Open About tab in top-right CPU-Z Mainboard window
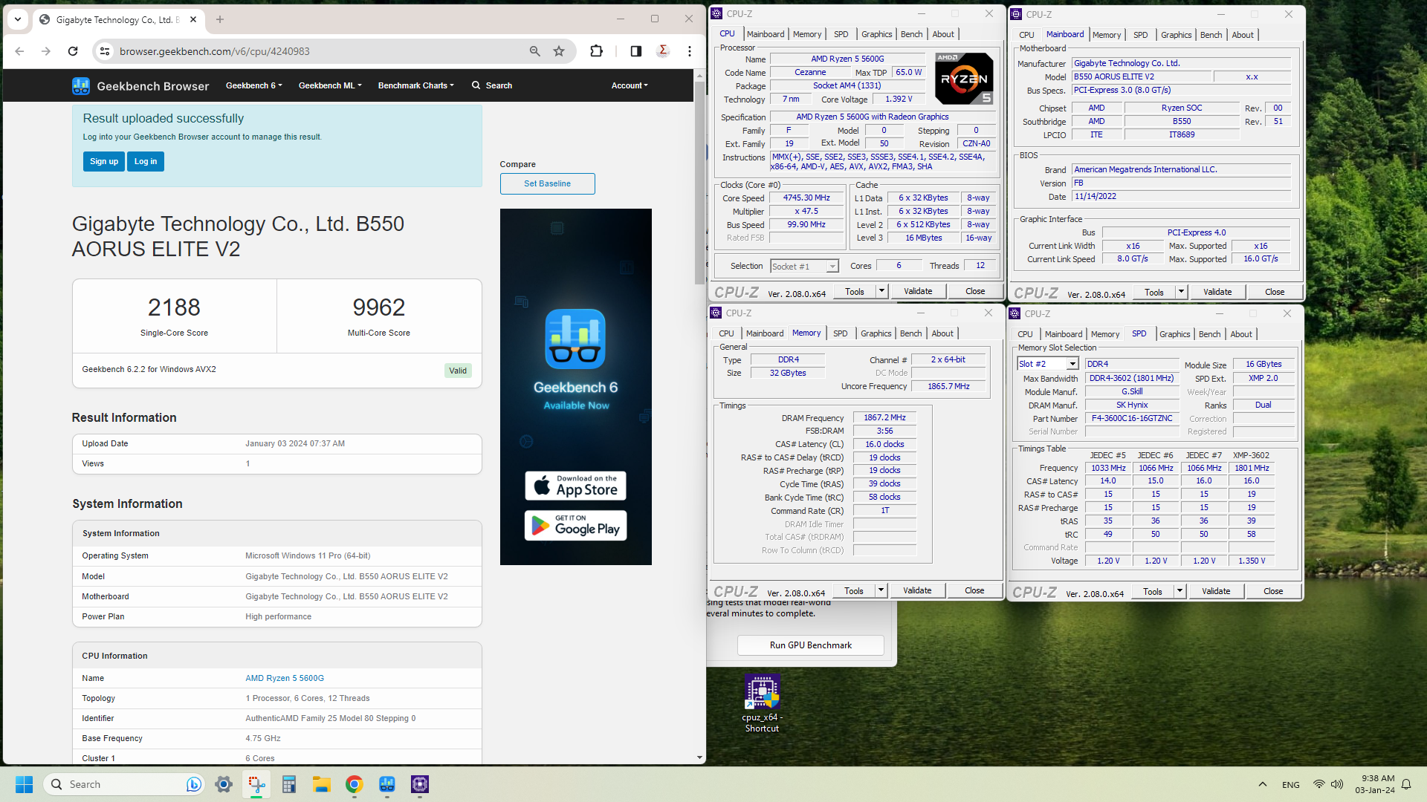 pyautogui.click(x=1243, y=35)
